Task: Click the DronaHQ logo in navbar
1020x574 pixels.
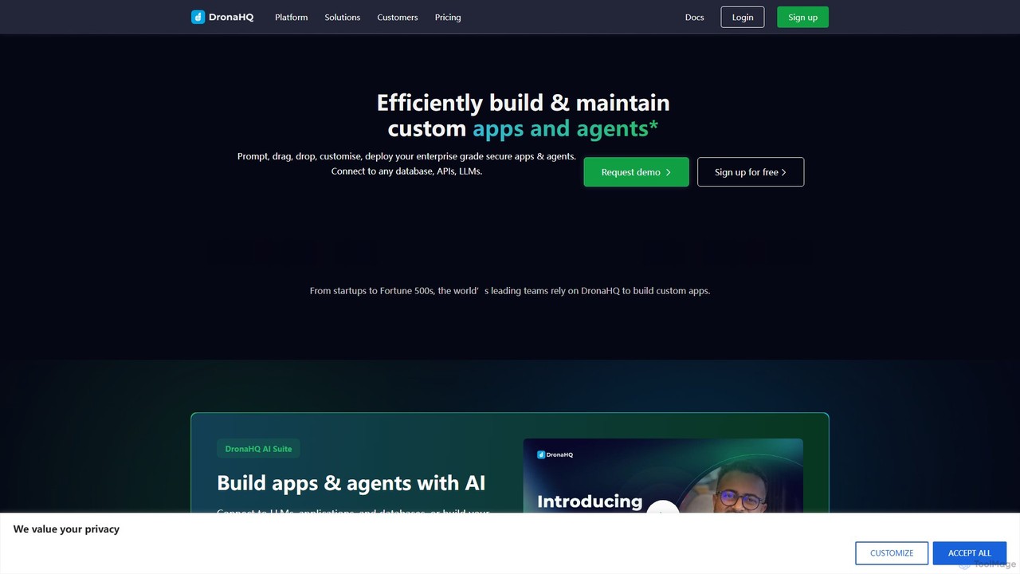Action: (222, 17)
